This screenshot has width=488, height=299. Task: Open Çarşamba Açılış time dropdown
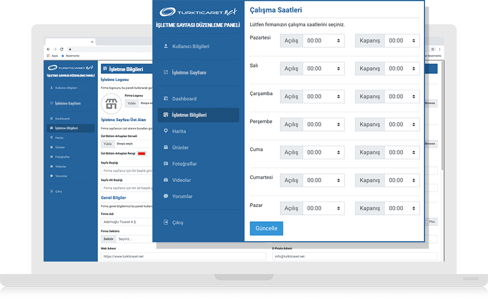pos(323,96)
